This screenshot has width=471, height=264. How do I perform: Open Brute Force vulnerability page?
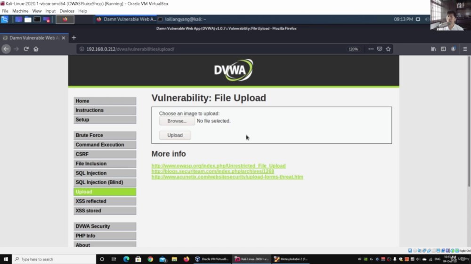tap(105, 135)
